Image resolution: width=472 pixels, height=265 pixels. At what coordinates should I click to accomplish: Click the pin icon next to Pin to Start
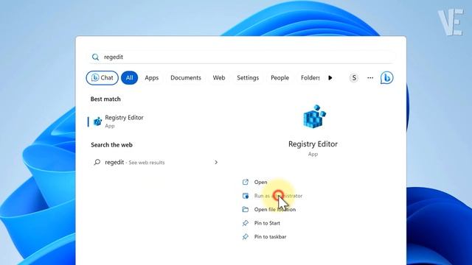click(246, 223)
